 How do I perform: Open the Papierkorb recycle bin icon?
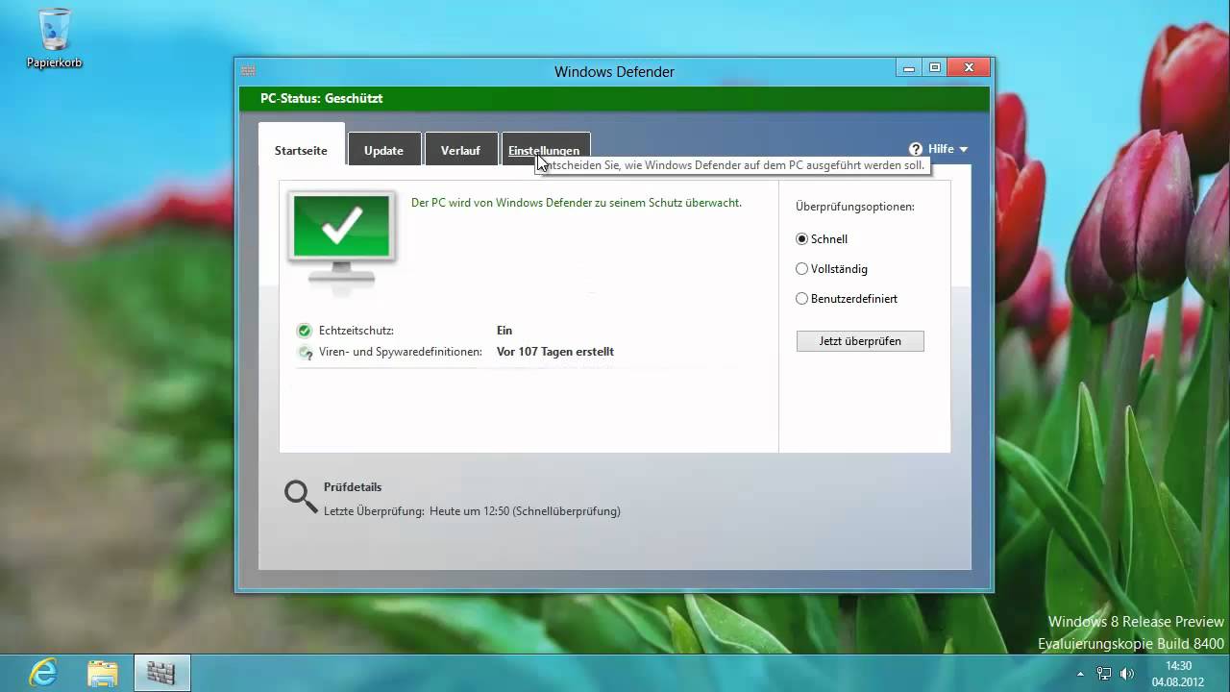[x=54, y=38]
